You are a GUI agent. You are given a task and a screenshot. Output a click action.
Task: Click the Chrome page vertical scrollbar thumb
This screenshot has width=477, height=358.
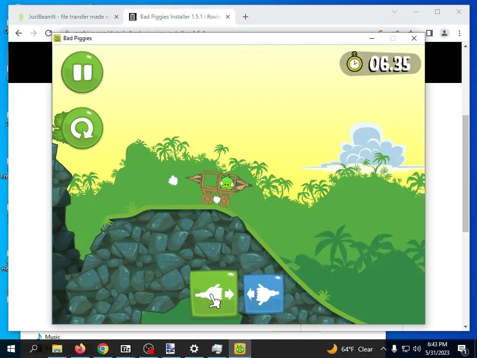point(465,173)
